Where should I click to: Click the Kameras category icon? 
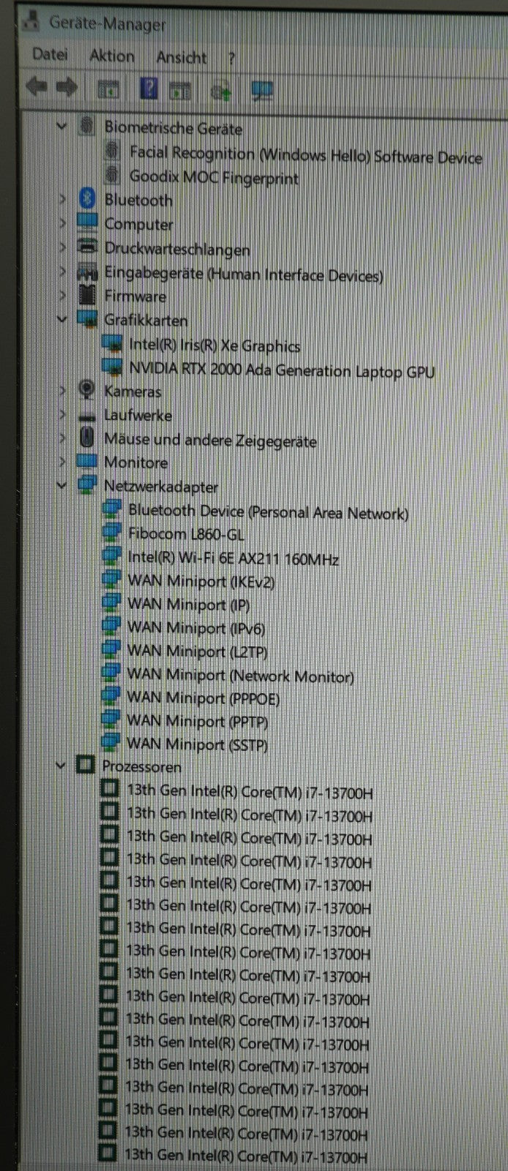coord(86,390)
